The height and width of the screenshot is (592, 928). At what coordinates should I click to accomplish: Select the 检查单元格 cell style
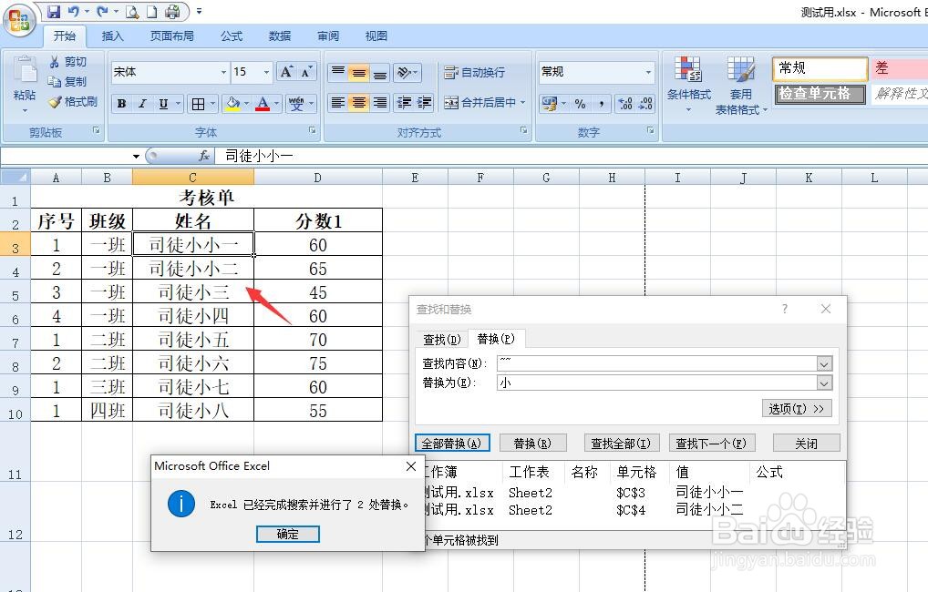coord(820,94)
